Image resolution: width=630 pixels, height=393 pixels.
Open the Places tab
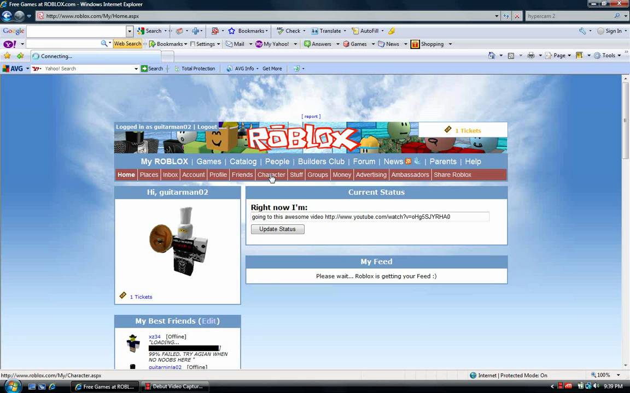[149, 175]
